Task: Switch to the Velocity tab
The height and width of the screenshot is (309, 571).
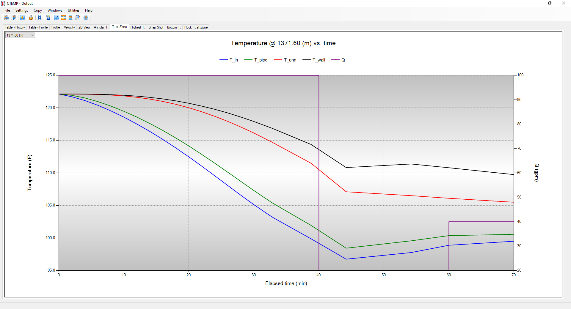Action: coord(69,27)
